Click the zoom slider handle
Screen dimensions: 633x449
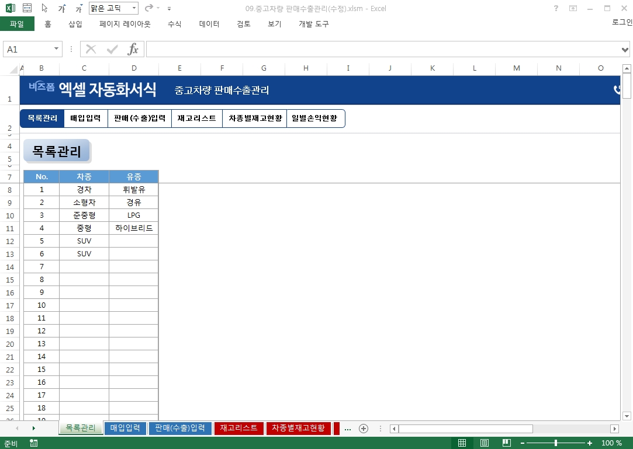point(556,443)
